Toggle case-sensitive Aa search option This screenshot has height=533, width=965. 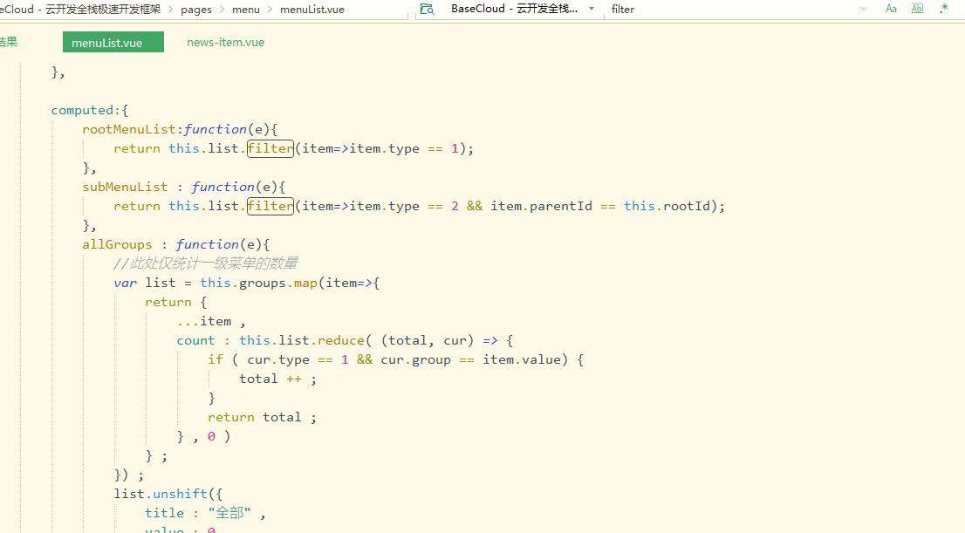[891, 9]
